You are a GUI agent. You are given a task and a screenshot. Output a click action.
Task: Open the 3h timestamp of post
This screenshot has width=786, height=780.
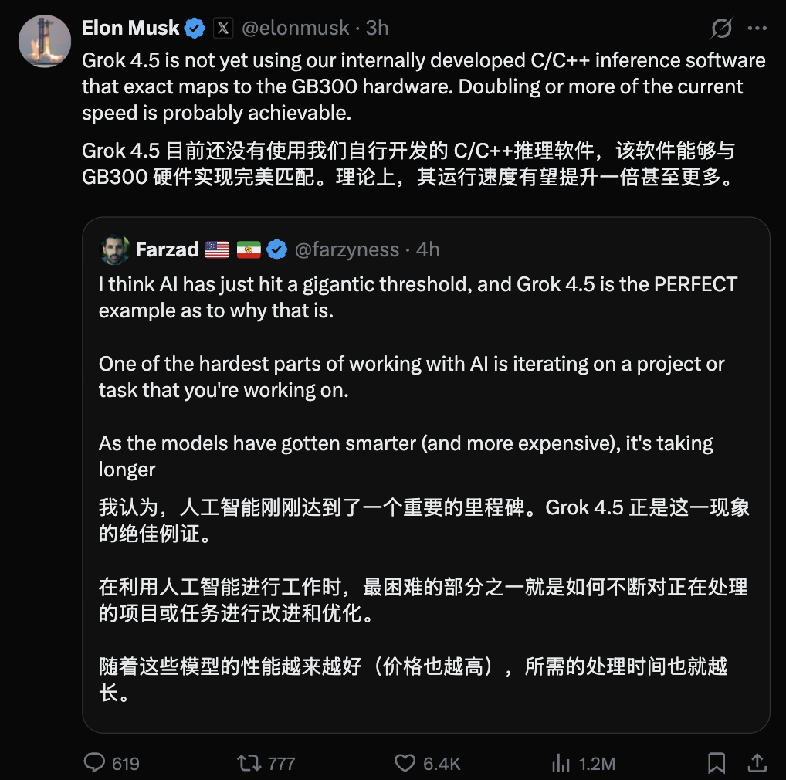pyautogui.click(x=377, y=28)
